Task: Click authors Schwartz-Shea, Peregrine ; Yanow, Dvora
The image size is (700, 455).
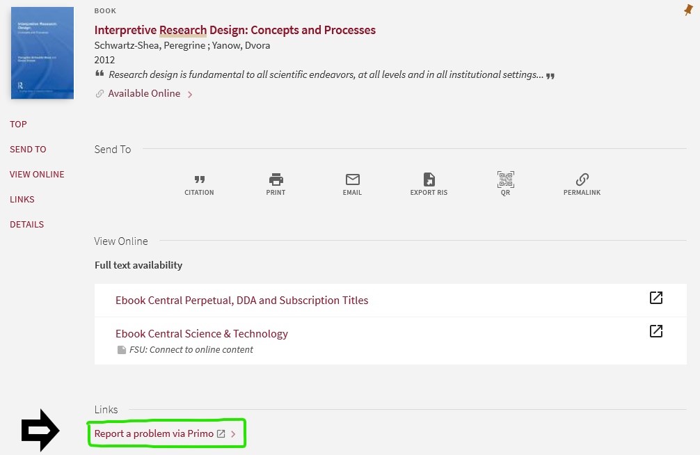Action: point(182,45)
